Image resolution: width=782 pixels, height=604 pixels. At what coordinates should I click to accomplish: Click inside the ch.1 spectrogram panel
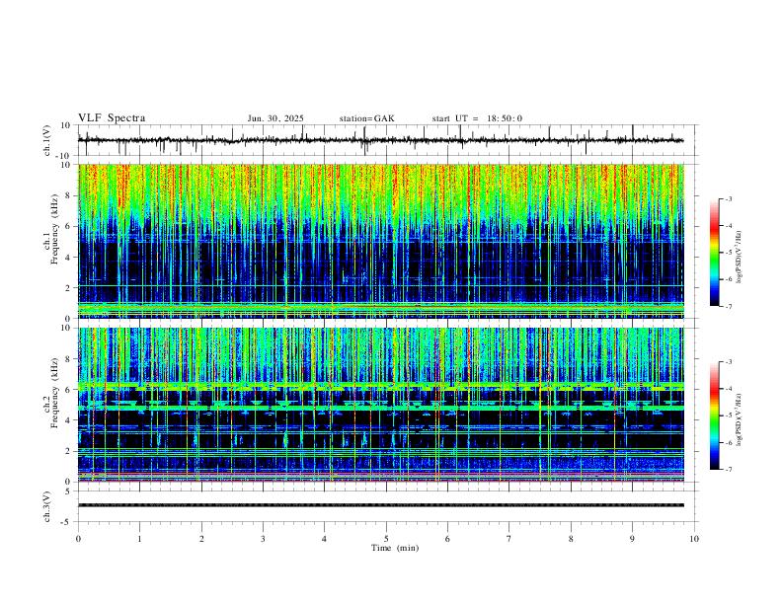(381, 241)
